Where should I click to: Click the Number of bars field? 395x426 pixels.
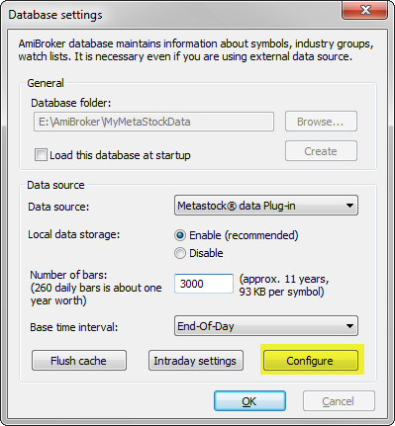click(204, 284)
